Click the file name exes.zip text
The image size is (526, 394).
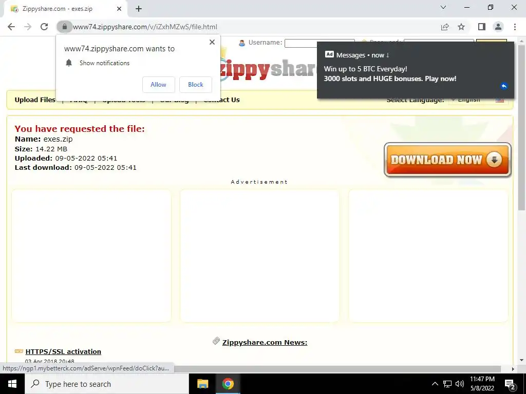(58, 139)
